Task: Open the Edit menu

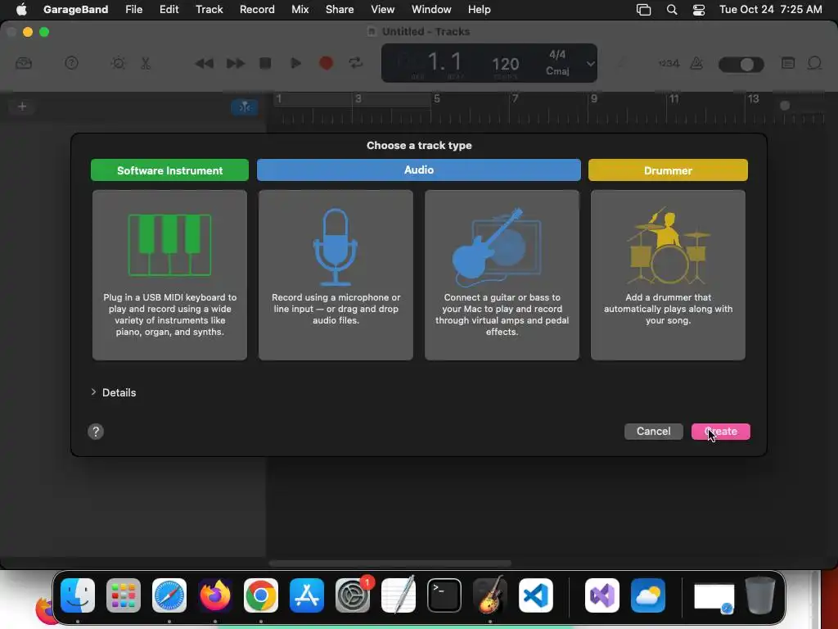Action: pyautogui.click(x=169, y=10)
